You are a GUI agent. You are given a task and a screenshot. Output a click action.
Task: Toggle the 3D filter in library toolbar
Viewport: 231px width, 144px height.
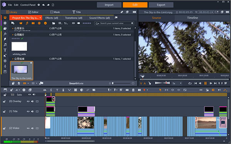coord(73,23)
